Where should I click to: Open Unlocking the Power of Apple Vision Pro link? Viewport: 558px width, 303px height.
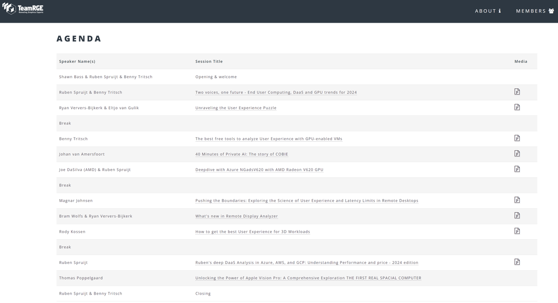click(308, 278)
